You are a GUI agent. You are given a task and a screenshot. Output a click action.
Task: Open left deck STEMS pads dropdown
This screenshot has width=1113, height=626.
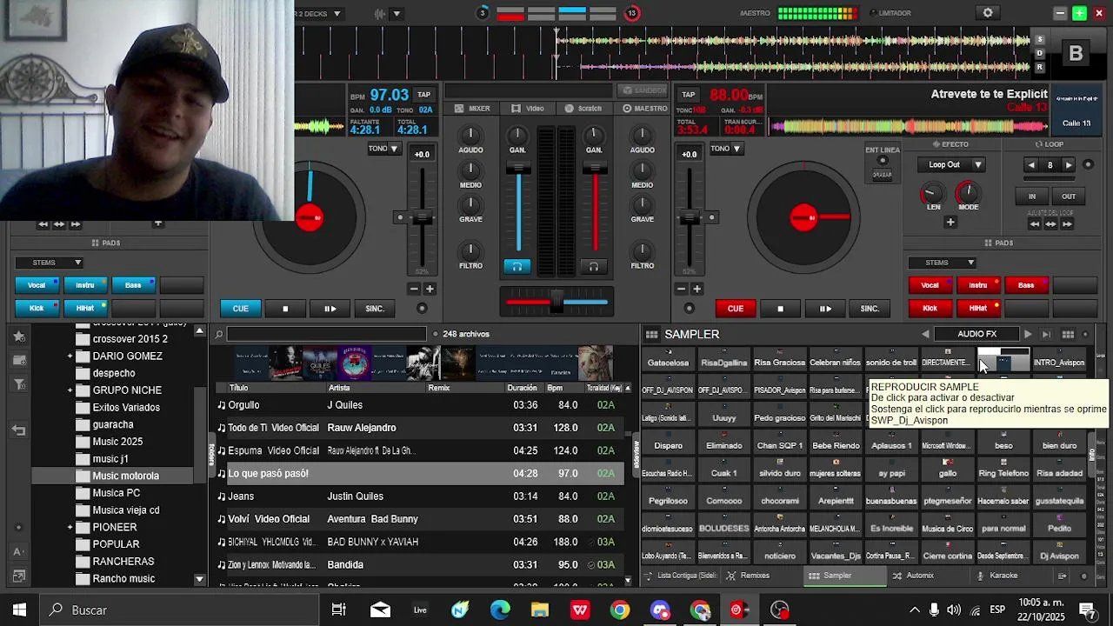[50, 263]
